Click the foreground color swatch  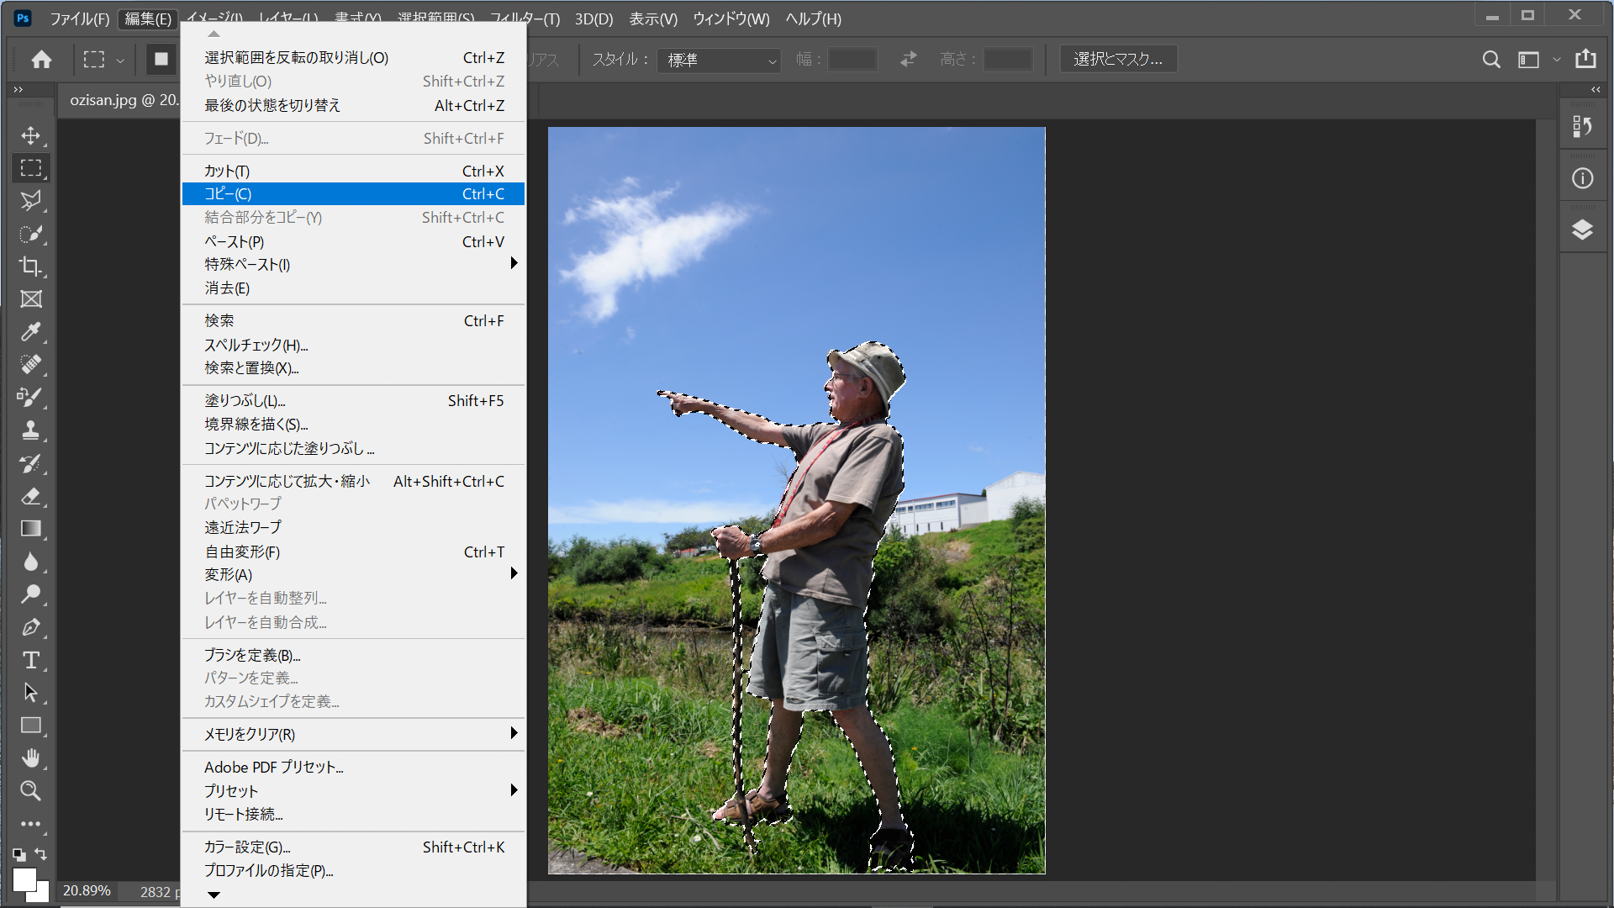(24, 879)
